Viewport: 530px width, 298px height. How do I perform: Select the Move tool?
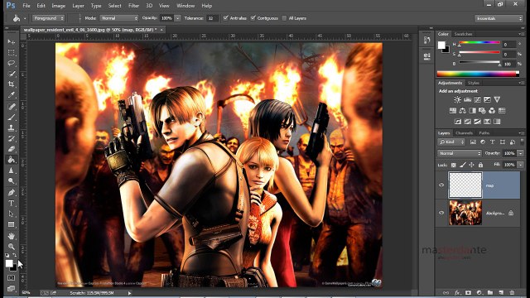[x=11, y=42]
